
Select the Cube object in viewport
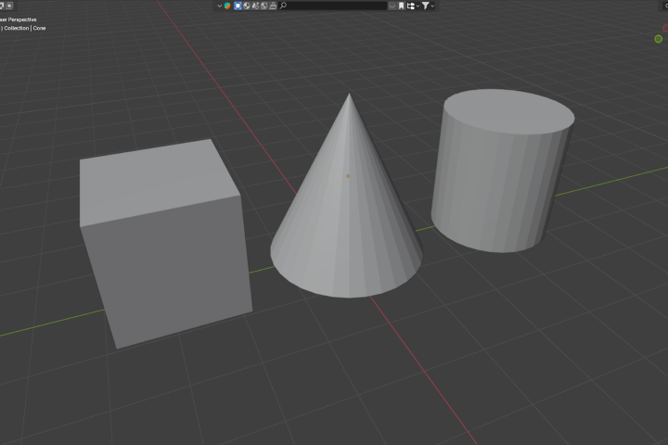(166, 243)
